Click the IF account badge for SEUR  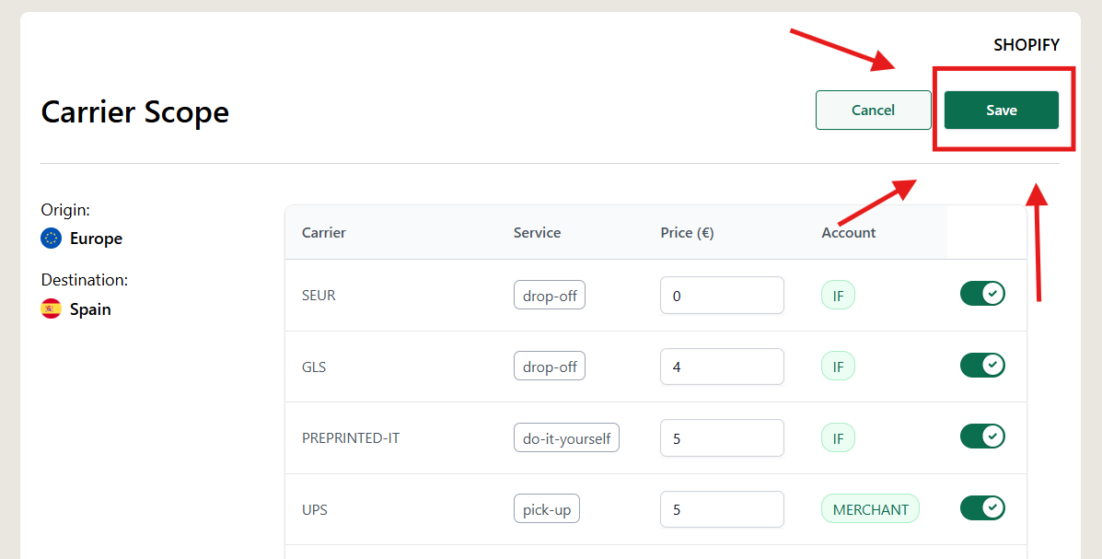(838, 296)
